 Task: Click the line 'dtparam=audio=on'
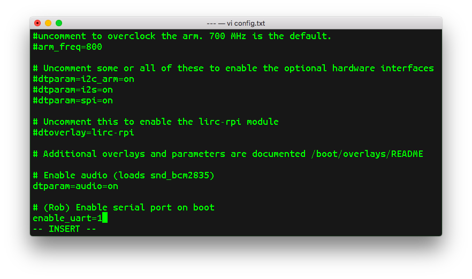click(75, 186)
